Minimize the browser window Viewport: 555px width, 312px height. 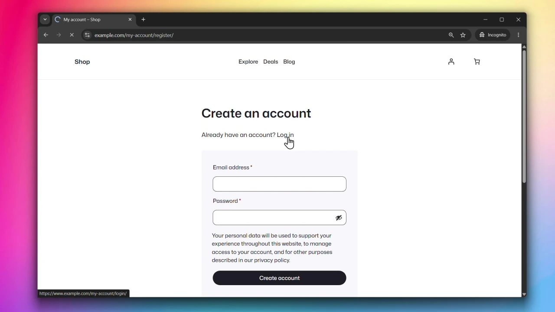[486, 19]
